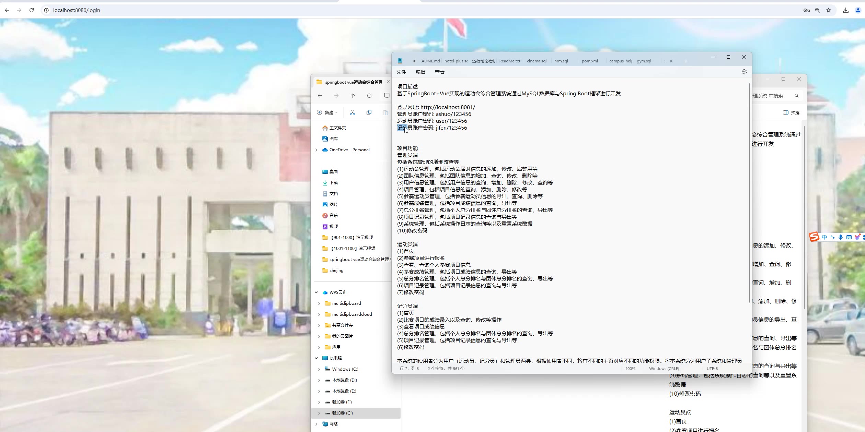Expand the multiclipboard folder
The width and height of the screenshot is (865, 432).
pos(319,303)
